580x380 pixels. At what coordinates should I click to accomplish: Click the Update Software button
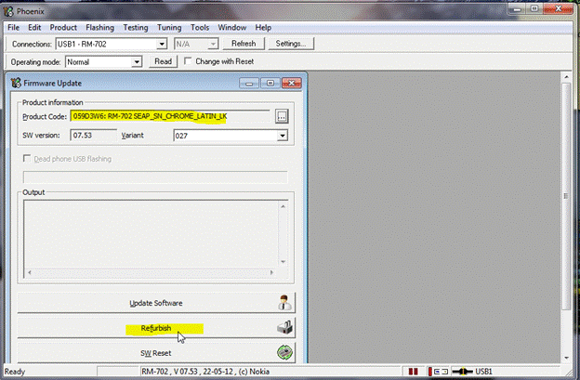pos(156,303)
